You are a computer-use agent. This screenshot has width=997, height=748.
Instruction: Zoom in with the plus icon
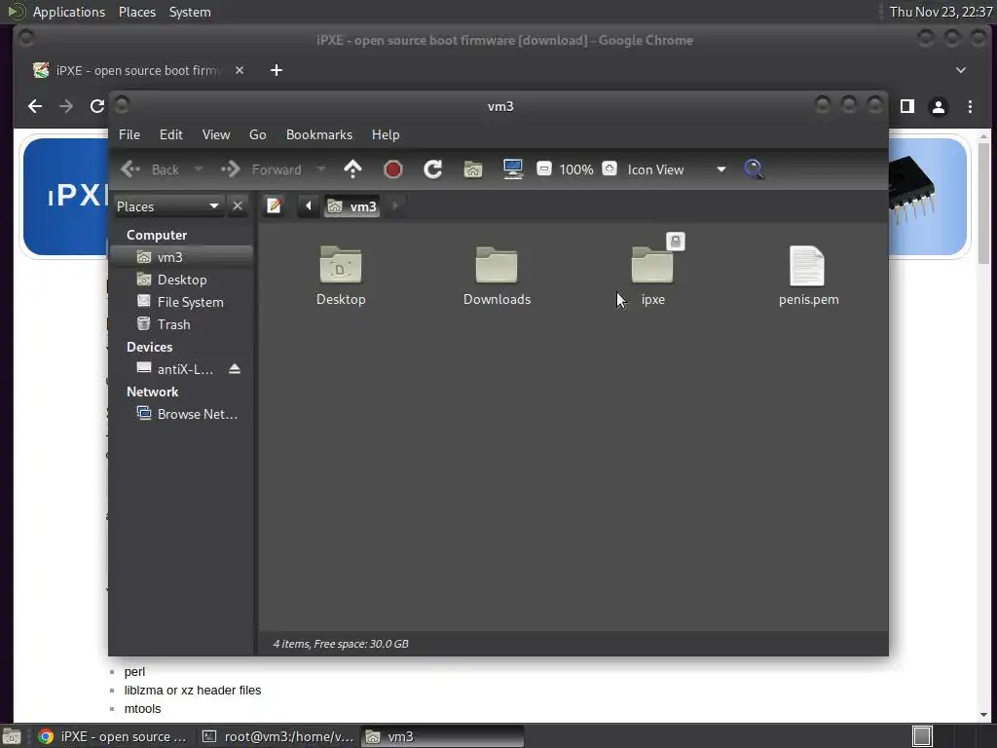[x=609, y=168]
